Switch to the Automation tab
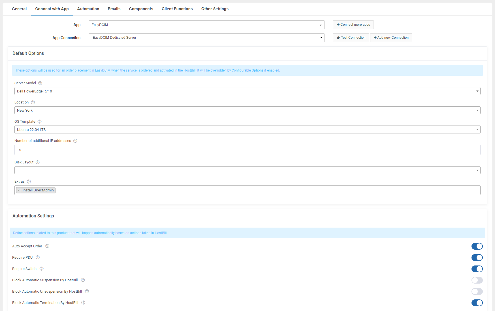 pos(88,9)
